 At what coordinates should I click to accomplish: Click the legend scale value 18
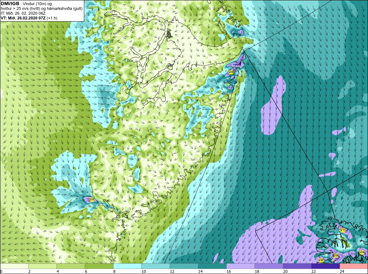257,271
